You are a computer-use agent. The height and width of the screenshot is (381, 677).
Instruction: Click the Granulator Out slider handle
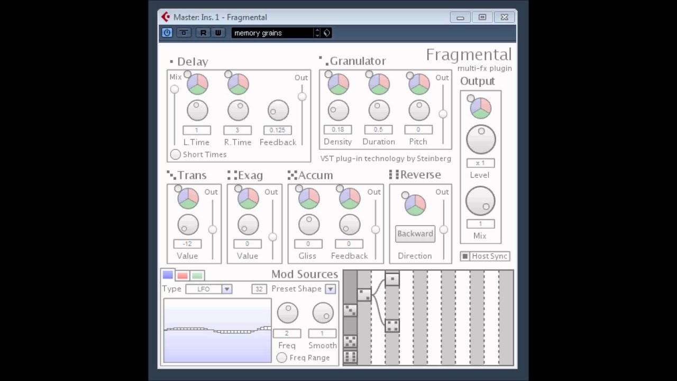443,114
